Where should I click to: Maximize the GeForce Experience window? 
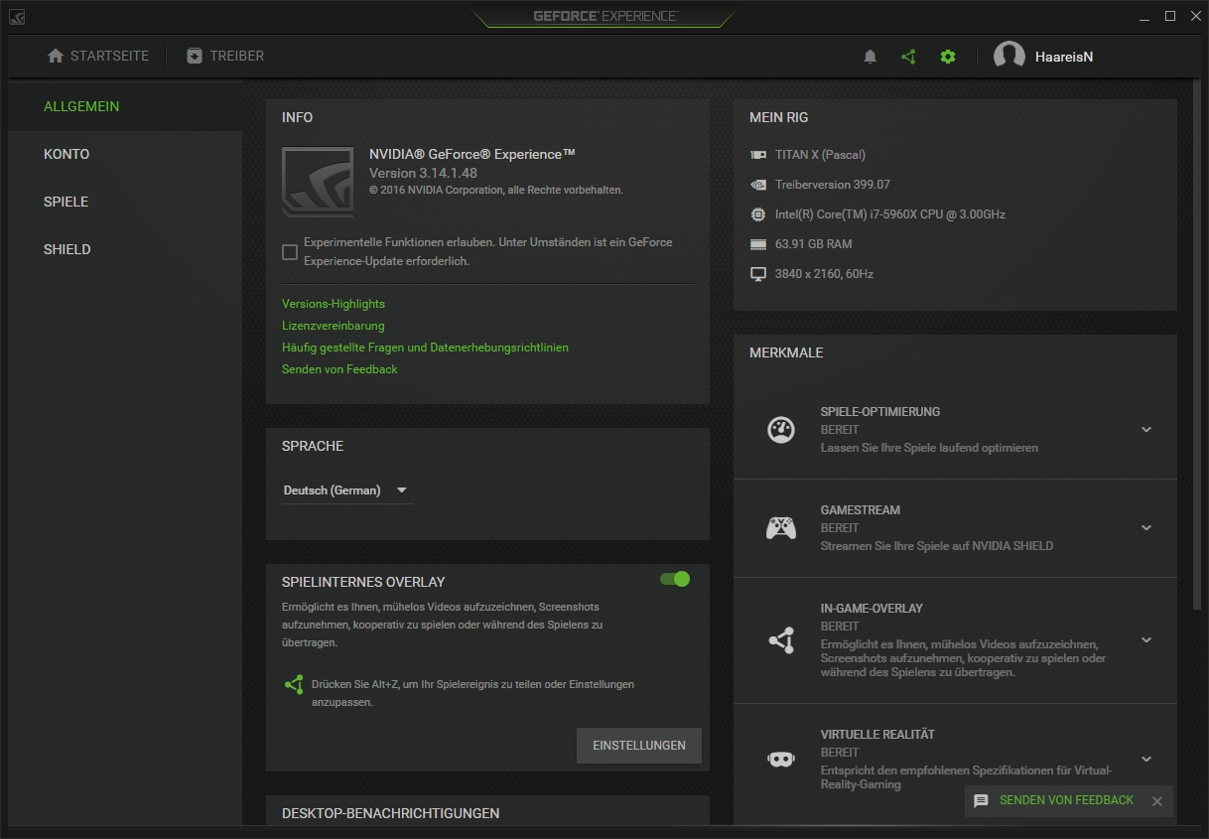pyautogui.click(x=1170, y=16)
